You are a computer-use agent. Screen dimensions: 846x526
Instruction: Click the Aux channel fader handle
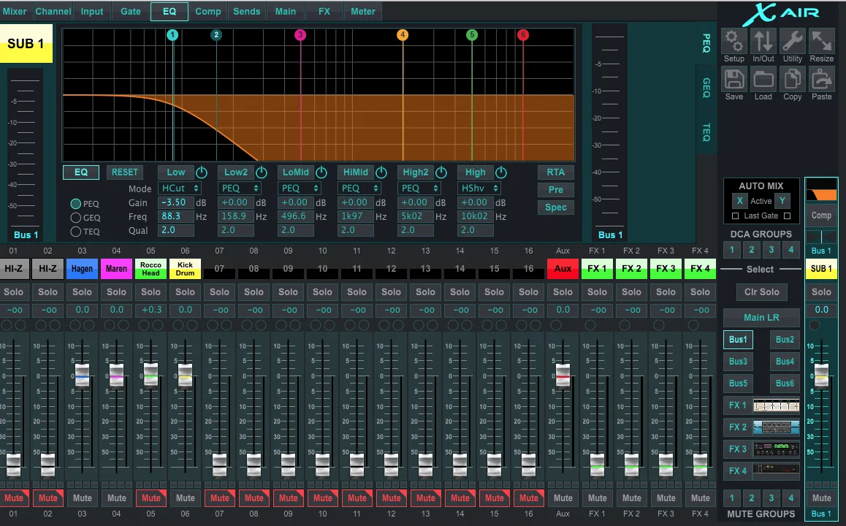click(563, 375)
